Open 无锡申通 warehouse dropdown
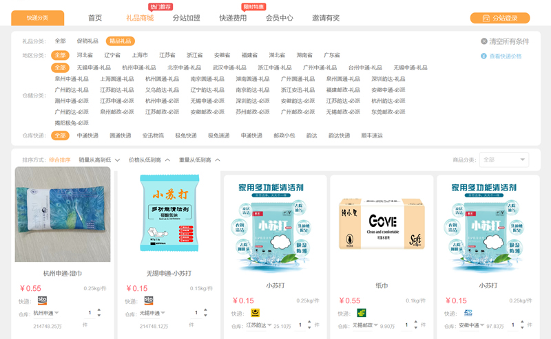Image resolution: width=551 pixels, height=339 pixels. [x=152, y=313]
